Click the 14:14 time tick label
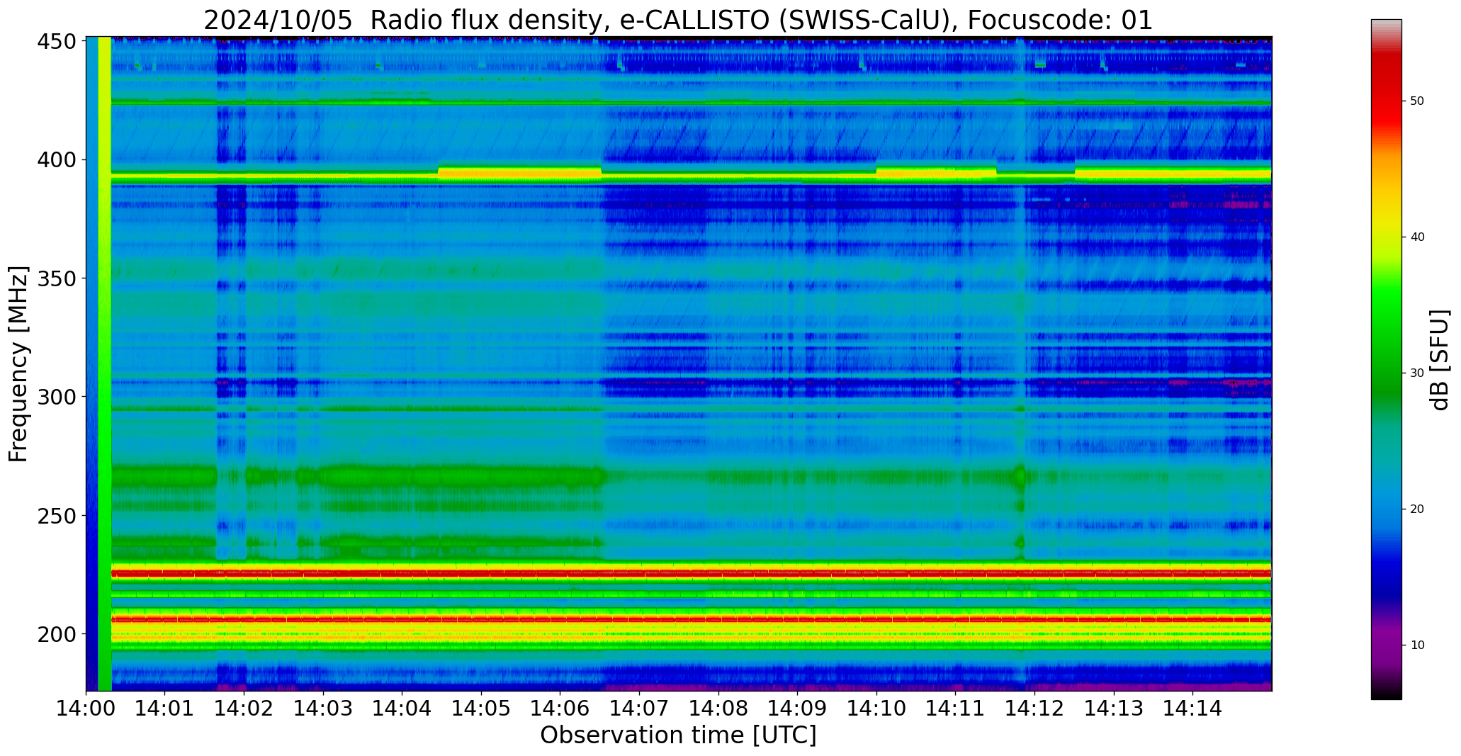This screenshot has height=756, width=1461. [1192, 707]
